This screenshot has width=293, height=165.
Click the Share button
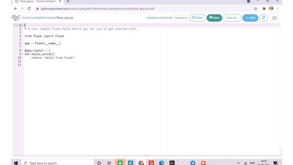(197, 18)
